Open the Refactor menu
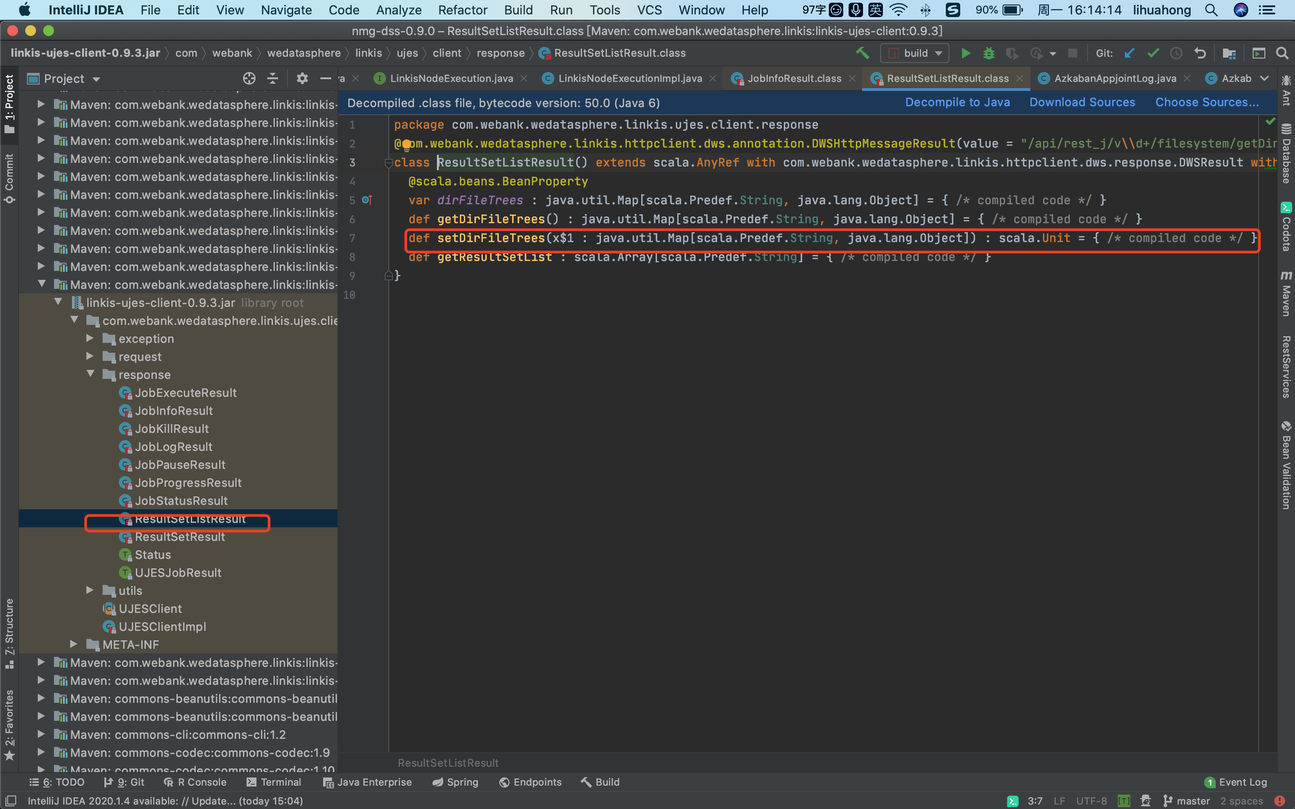This screenshot has height=809, width=1295. coord(462,9)
